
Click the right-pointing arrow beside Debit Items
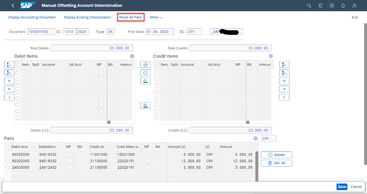tap(9, 97)
